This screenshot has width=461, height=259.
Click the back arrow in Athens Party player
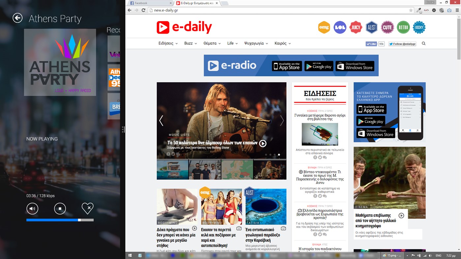[17, 18]
